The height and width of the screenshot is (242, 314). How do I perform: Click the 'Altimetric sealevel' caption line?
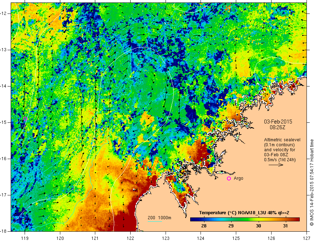pyautogui.click(x=282, y=140)
